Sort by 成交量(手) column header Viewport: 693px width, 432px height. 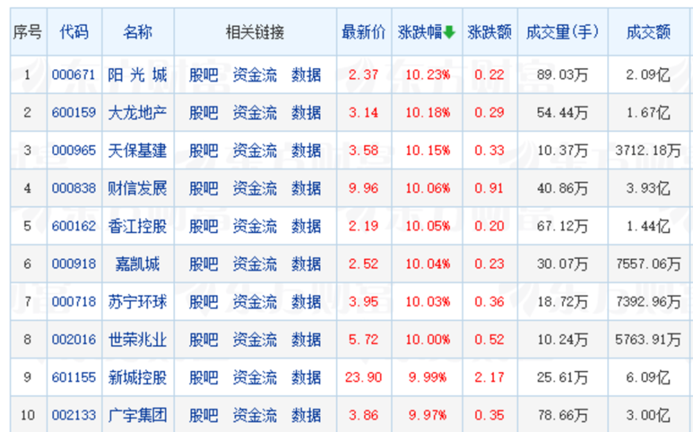click(563, 33)
